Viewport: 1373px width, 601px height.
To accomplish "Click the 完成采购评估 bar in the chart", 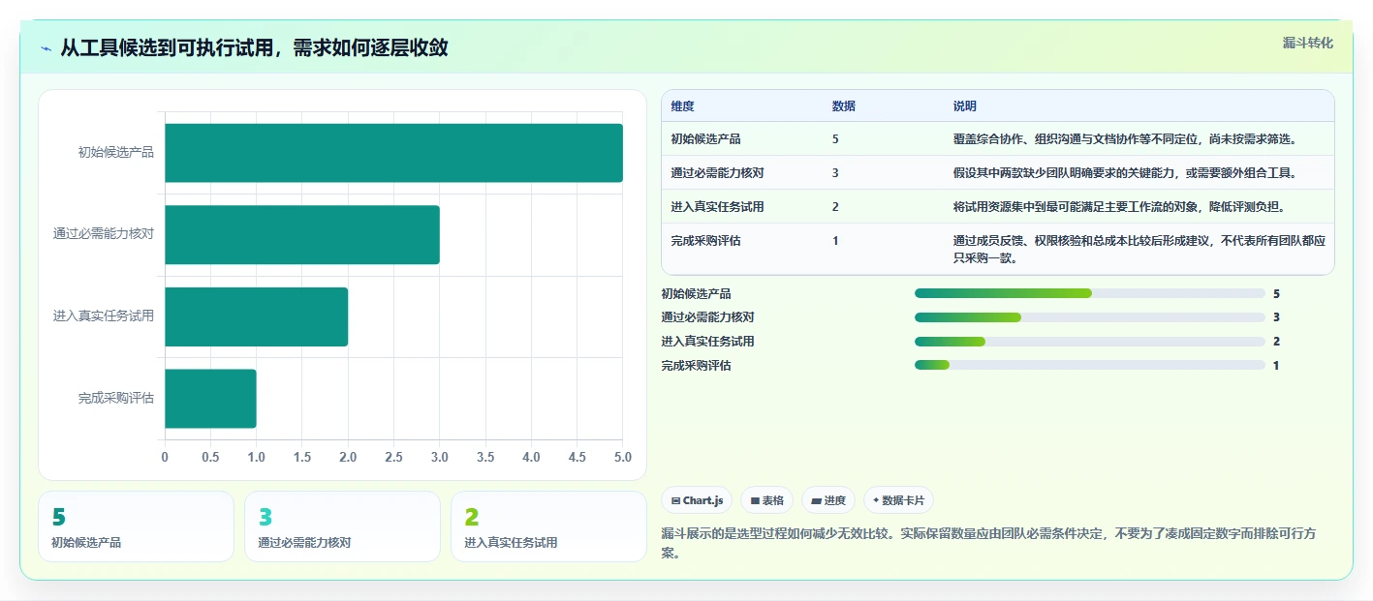I will pos(210,398).
